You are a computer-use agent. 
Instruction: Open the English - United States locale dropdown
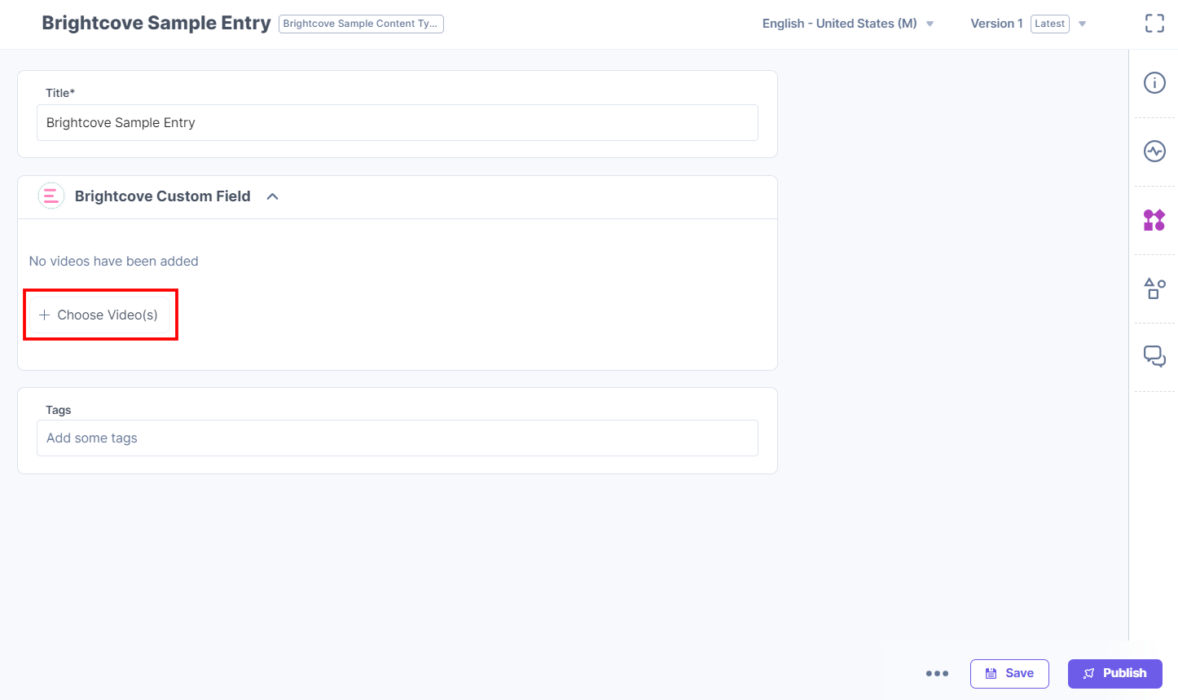click(x=848, y=24)
